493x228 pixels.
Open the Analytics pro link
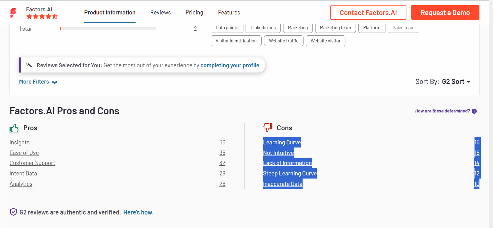(21, 184)
